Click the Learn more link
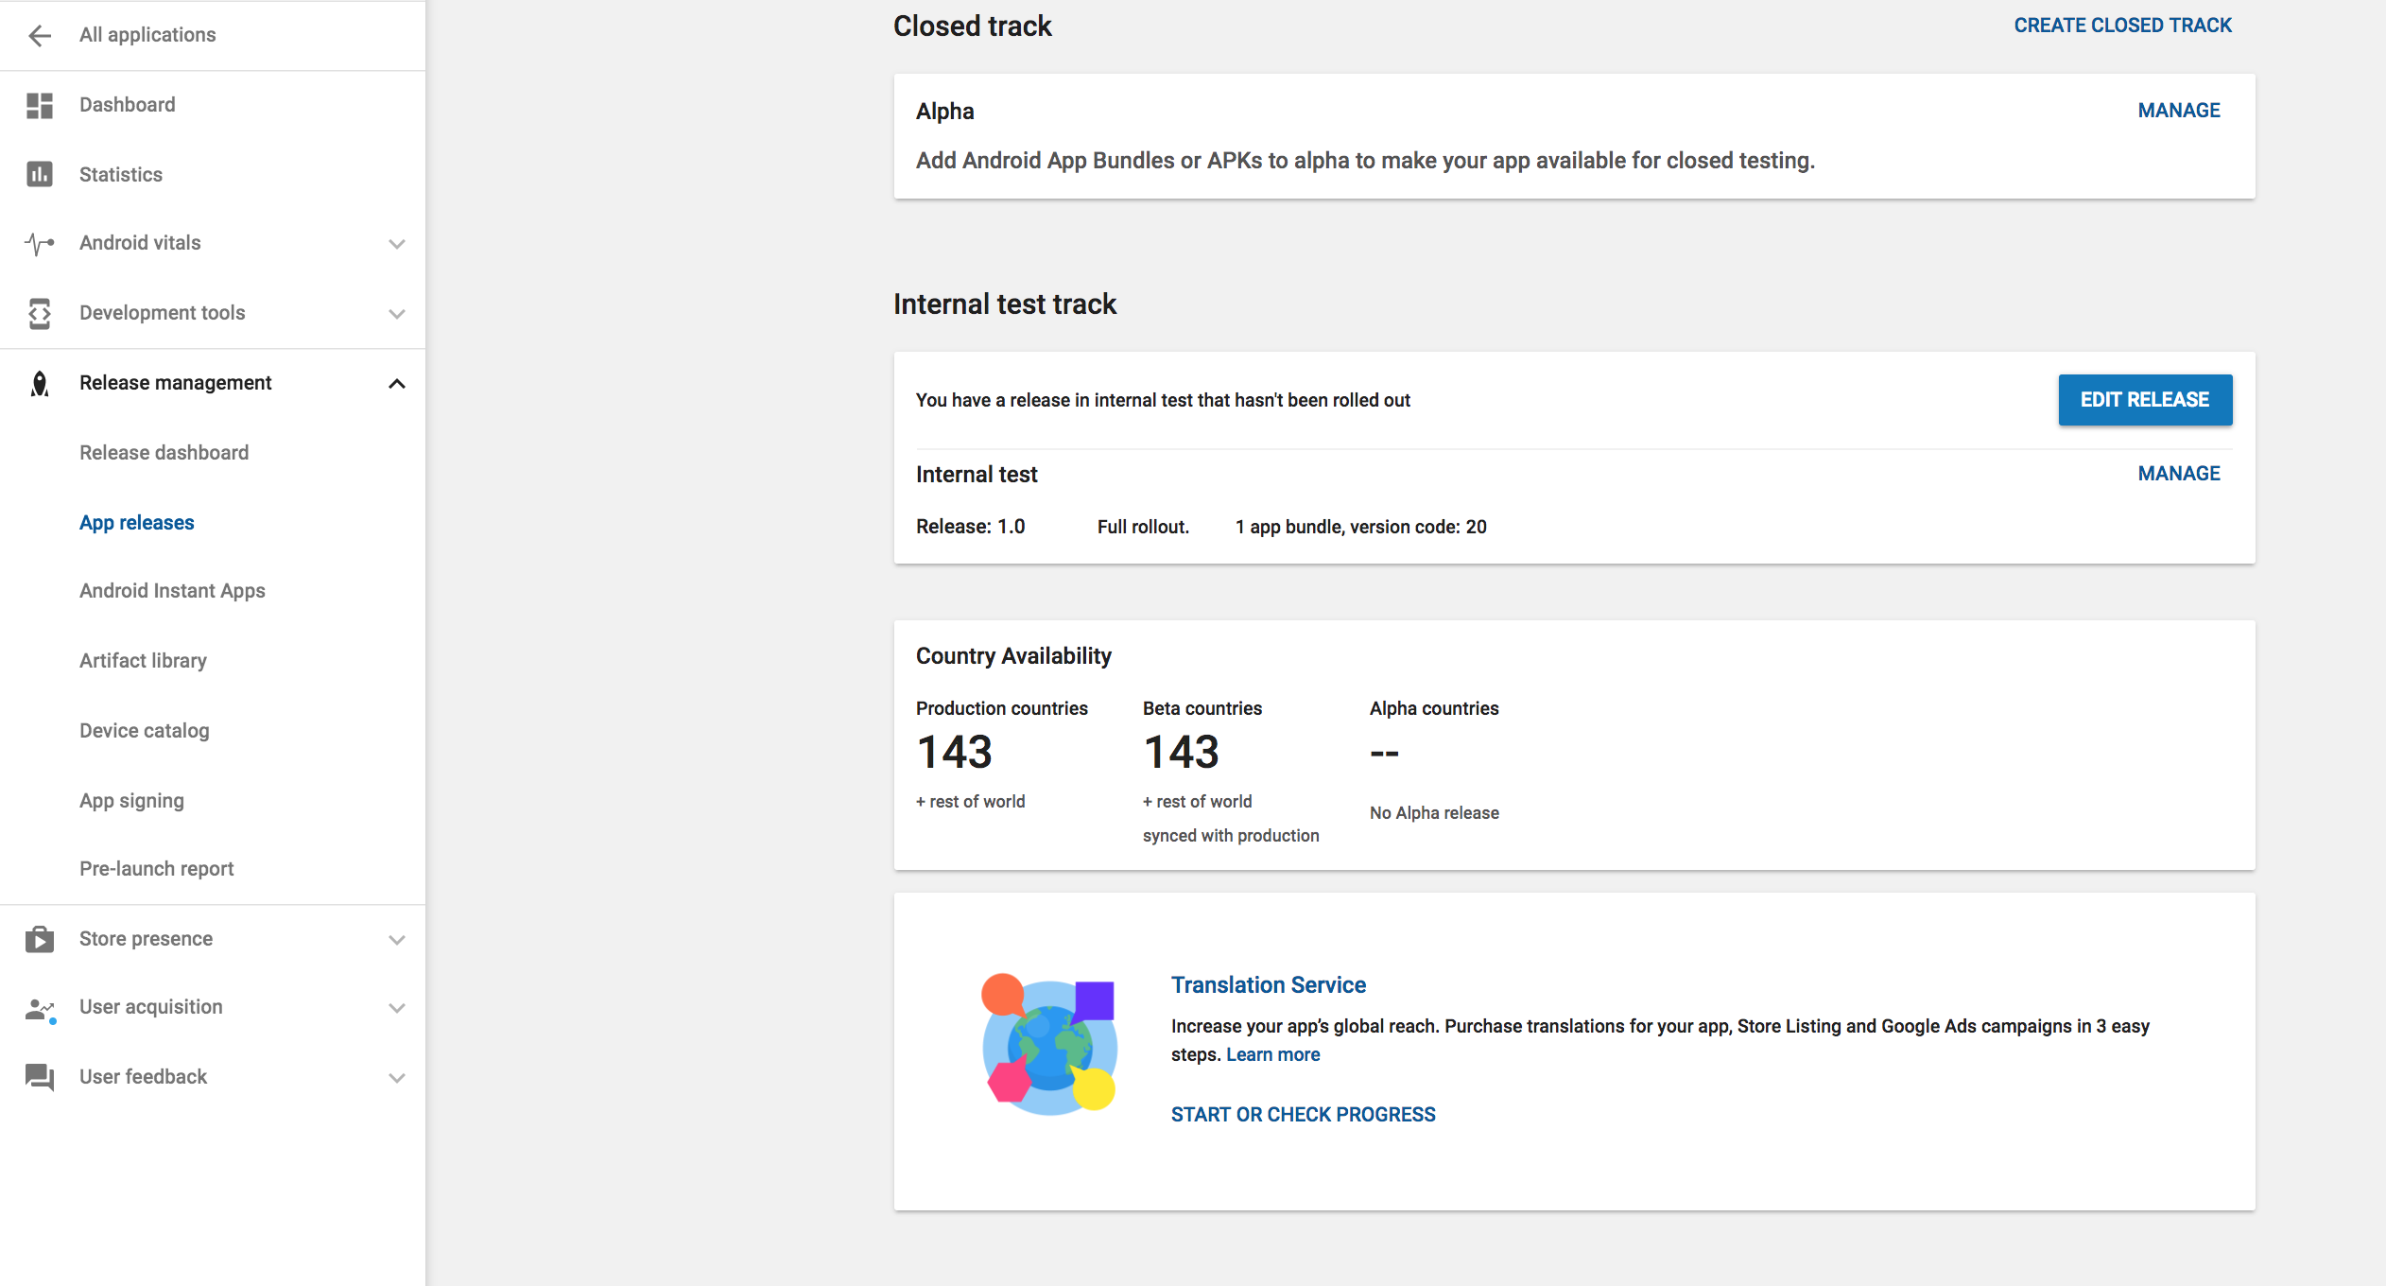The height and width of the screenshot is (1286, 2386). coord(1272,1055)
